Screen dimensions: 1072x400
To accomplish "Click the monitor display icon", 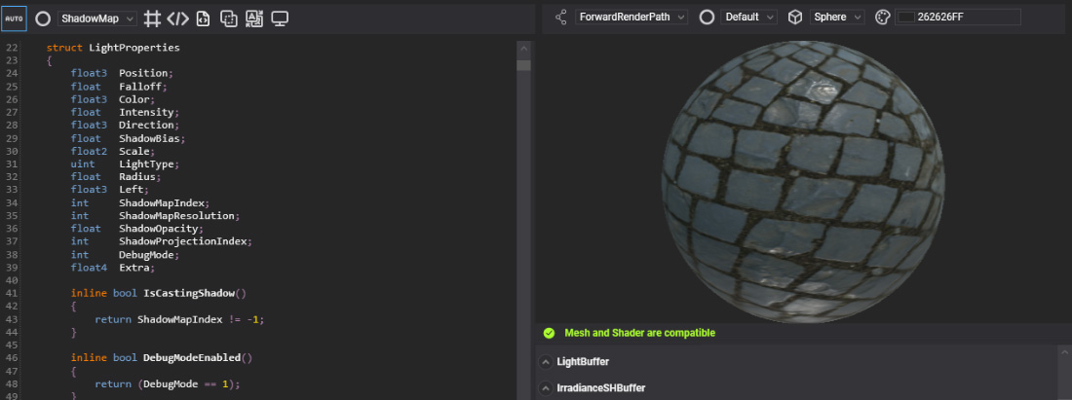I will [x=280, y=18].
